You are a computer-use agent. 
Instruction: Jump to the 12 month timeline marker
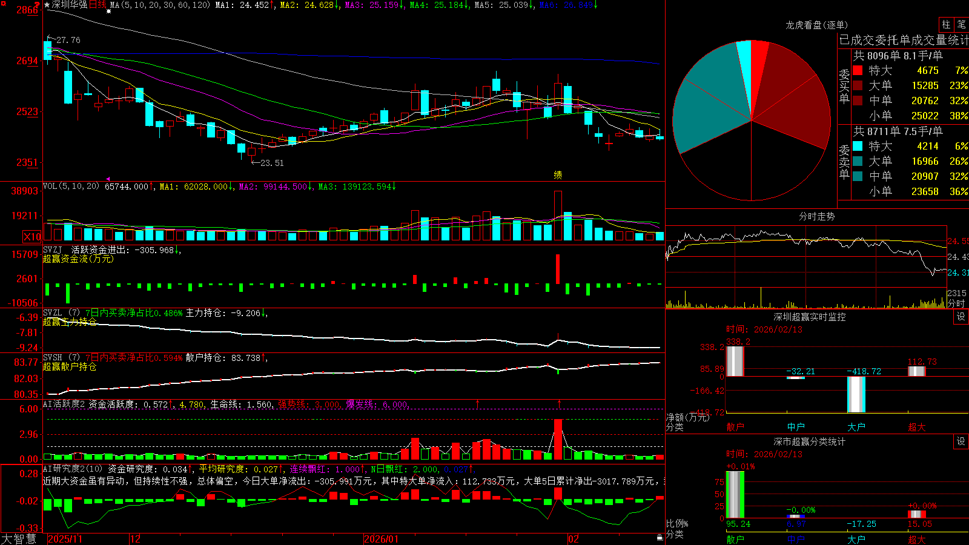(x=136, y=539)
